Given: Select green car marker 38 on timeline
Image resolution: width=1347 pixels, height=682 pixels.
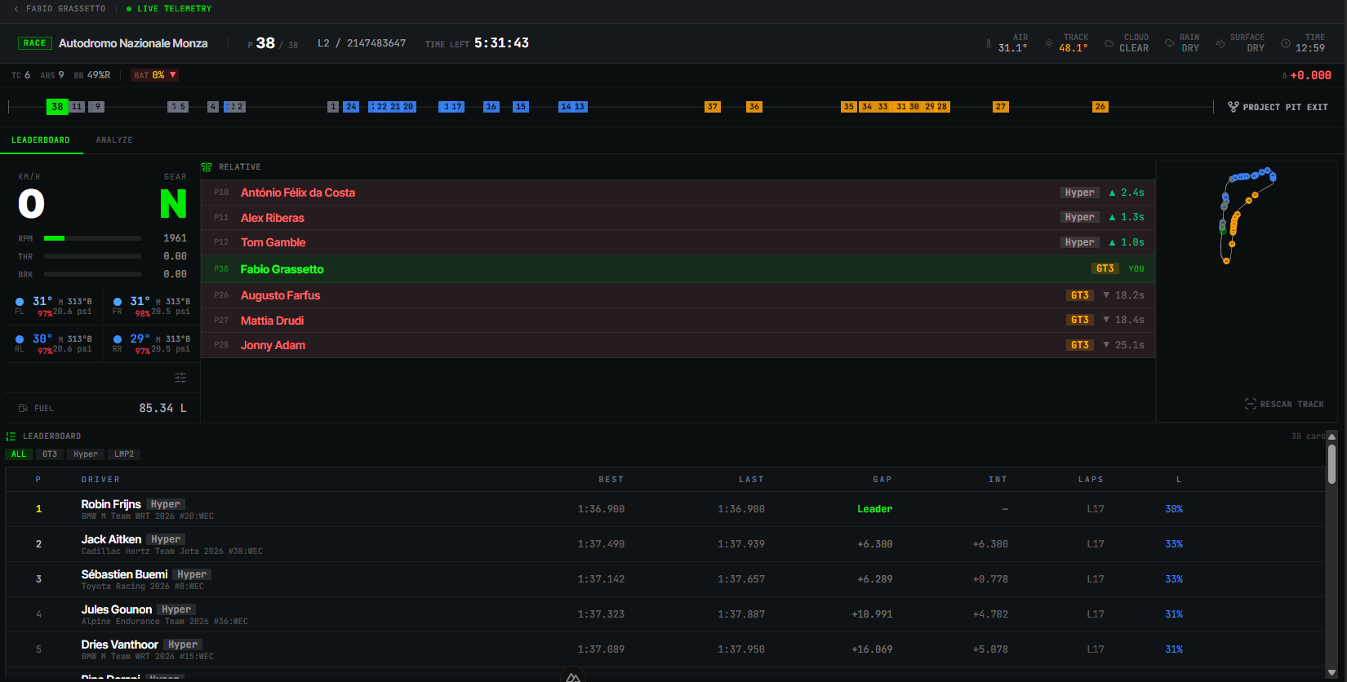Looking at the screenshot, I should (57, 107).
